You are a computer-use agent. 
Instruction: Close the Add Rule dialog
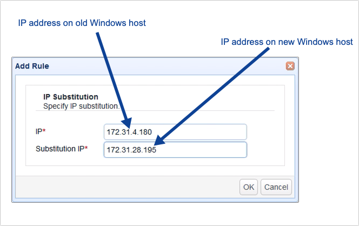pyautogui.click(x=290, y=66)
